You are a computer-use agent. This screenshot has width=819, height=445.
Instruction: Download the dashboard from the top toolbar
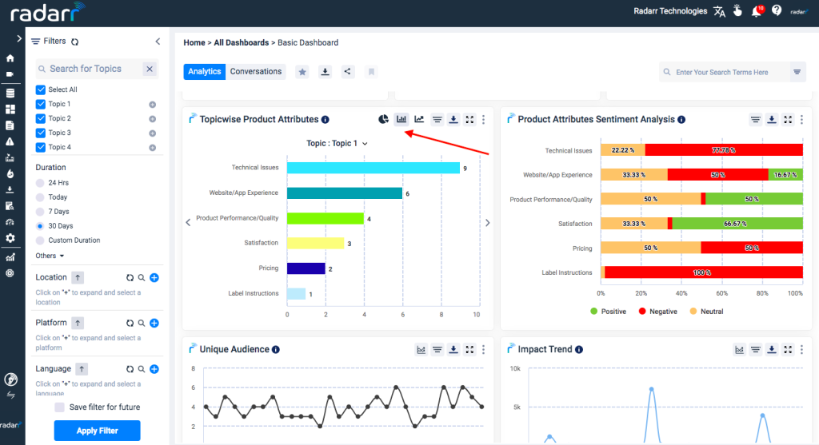pos(325,72)
